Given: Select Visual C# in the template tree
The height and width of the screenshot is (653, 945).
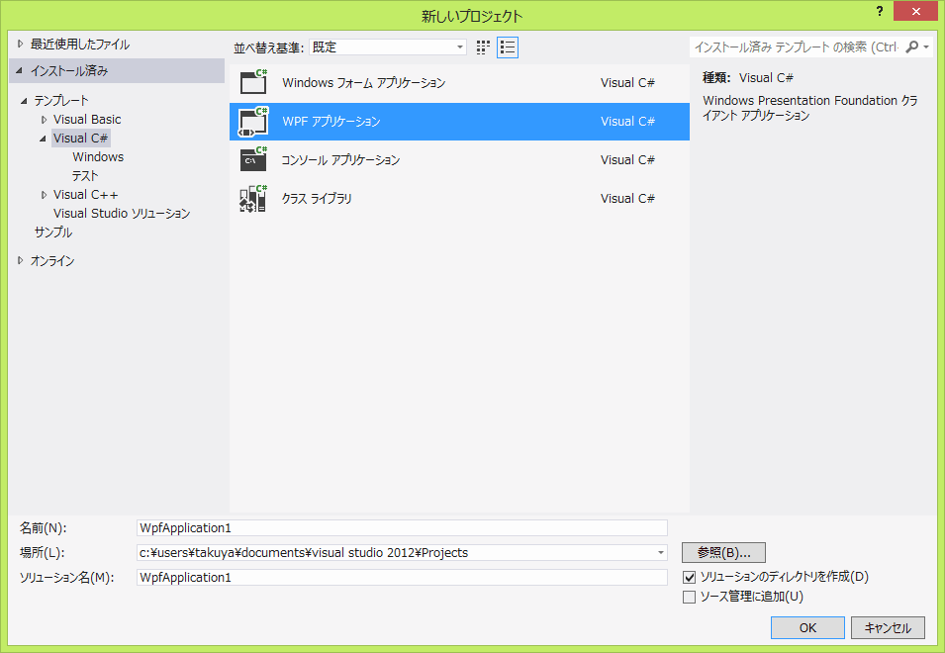Looking at the screenshot, I should click(x=81, y=138).
